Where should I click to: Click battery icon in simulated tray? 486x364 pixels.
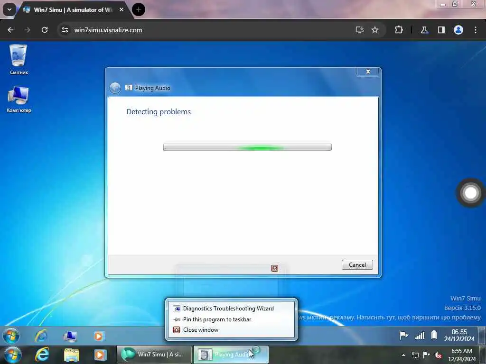coord(434,335)
